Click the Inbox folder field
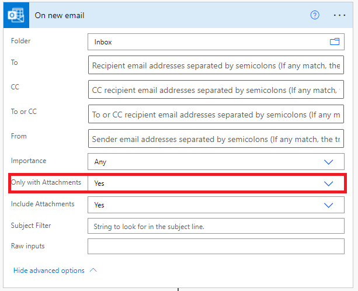The height and width of the screenshot is (291, 358). (x=216, y=42)
